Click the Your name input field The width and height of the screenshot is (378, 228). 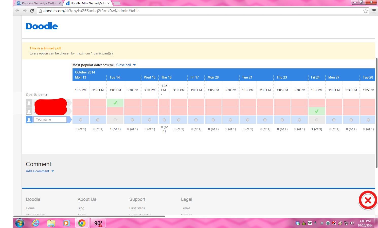pos(50,120)
